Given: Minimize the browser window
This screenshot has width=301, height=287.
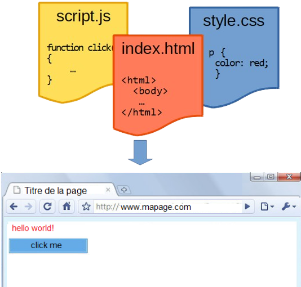Looking at the screenshot, I should [x=257, y=177].
